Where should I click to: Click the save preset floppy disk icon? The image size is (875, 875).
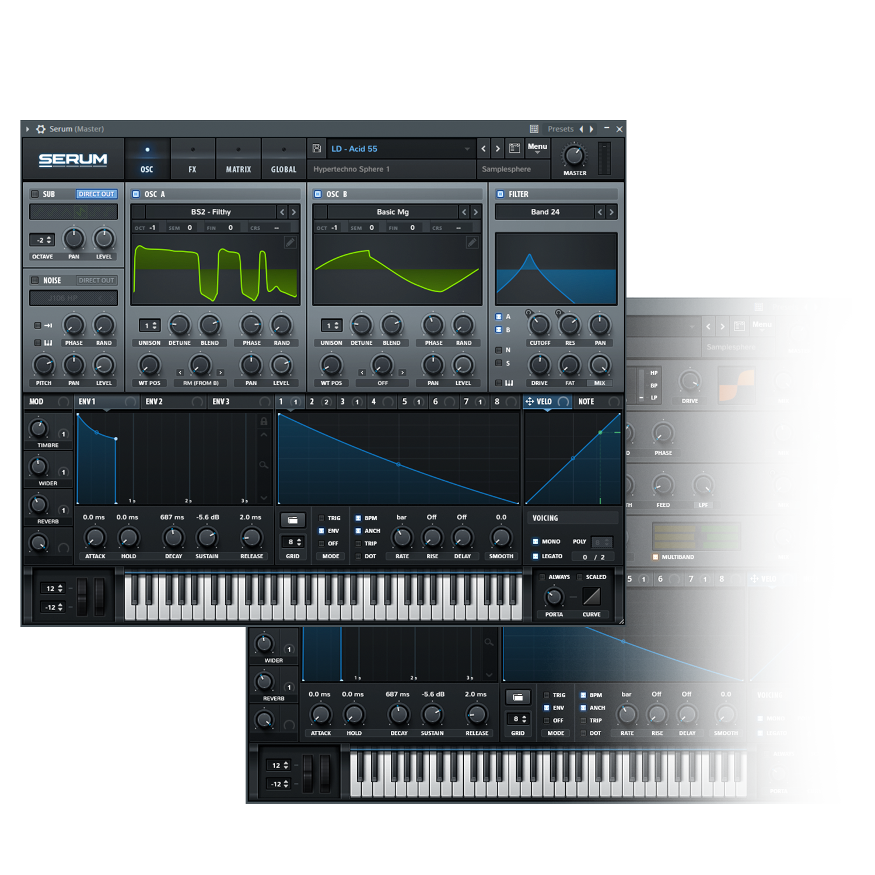[317, 149]
